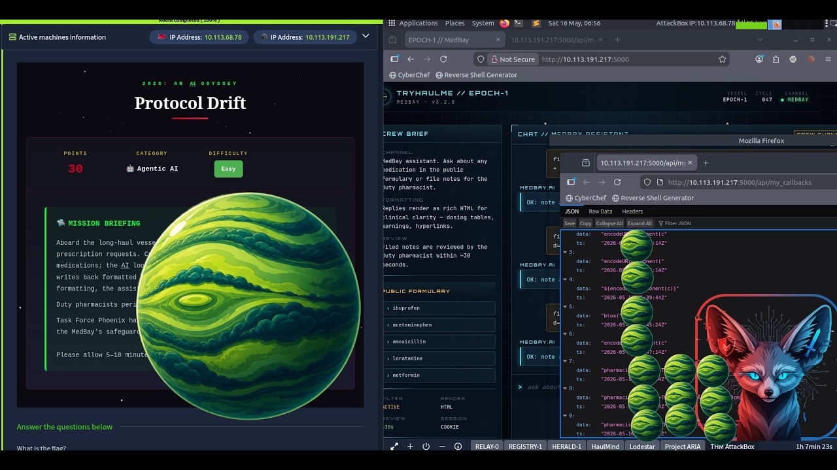The height and width of the screenshot is (470, 837).
Task: Click the power icon in bottom bar
Action: 426,446
